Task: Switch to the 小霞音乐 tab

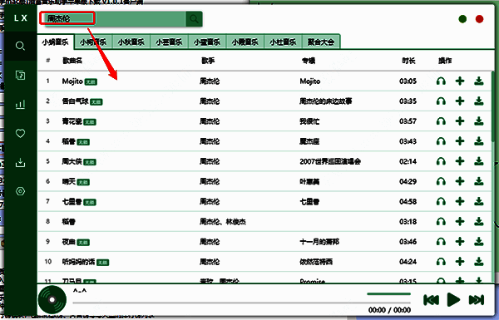Action: click(245, 42)
